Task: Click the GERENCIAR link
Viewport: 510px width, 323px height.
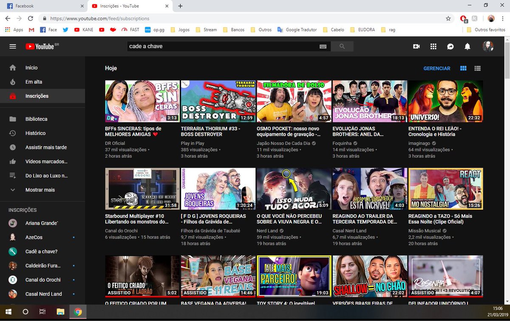Action: pos(436,68)
